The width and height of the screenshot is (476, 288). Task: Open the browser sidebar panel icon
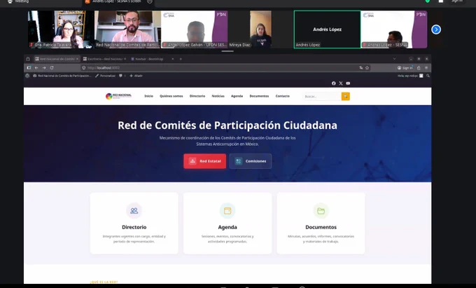[29, 68]
